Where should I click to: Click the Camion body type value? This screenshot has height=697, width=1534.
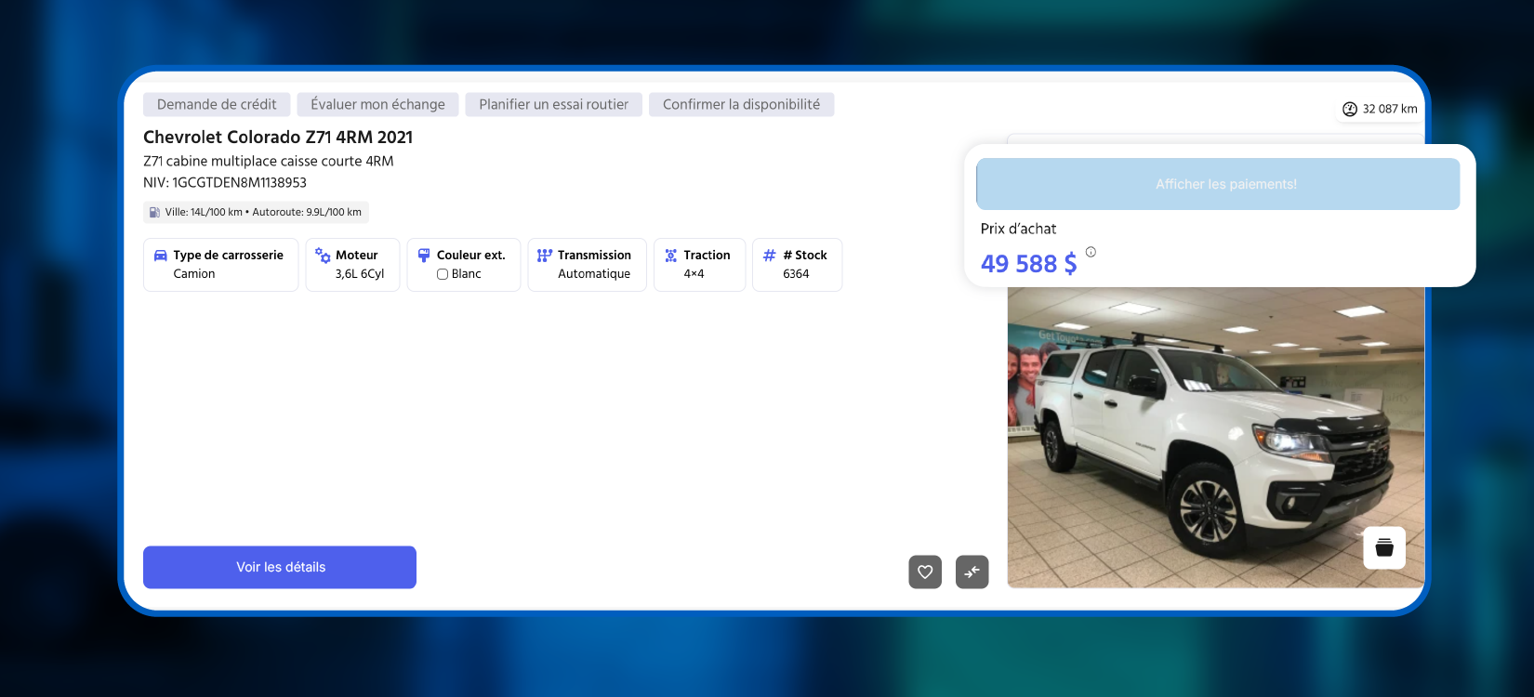tap(194, 274)
